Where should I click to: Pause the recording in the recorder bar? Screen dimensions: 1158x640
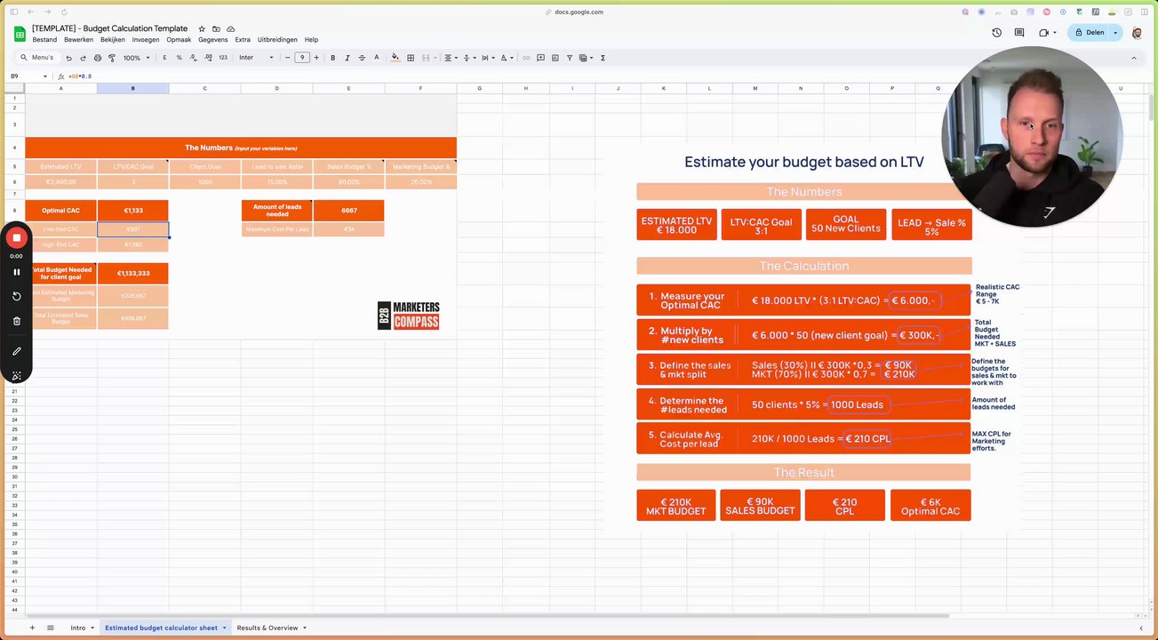click(x=16, y=272)
